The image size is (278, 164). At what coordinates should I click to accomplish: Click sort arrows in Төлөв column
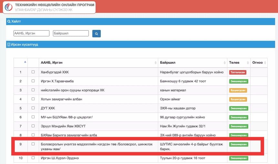tap(247, 62)
